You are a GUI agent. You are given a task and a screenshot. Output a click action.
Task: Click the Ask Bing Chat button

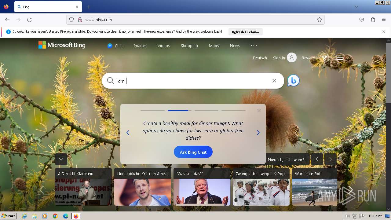pos(193,152)
